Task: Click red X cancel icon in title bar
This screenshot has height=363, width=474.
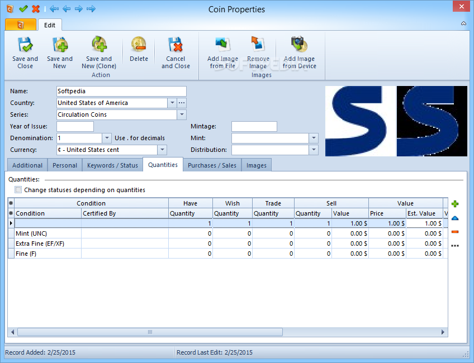Action: (x=36, y=9)
